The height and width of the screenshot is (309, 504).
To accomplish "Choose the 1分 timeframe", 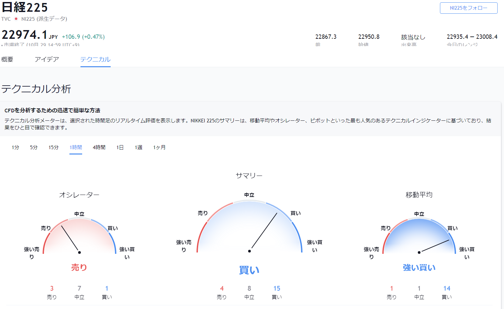I will pos(15,147).
